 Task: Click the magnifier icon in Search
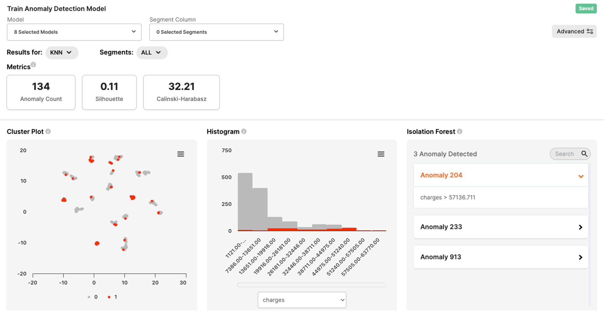point(584,154)
